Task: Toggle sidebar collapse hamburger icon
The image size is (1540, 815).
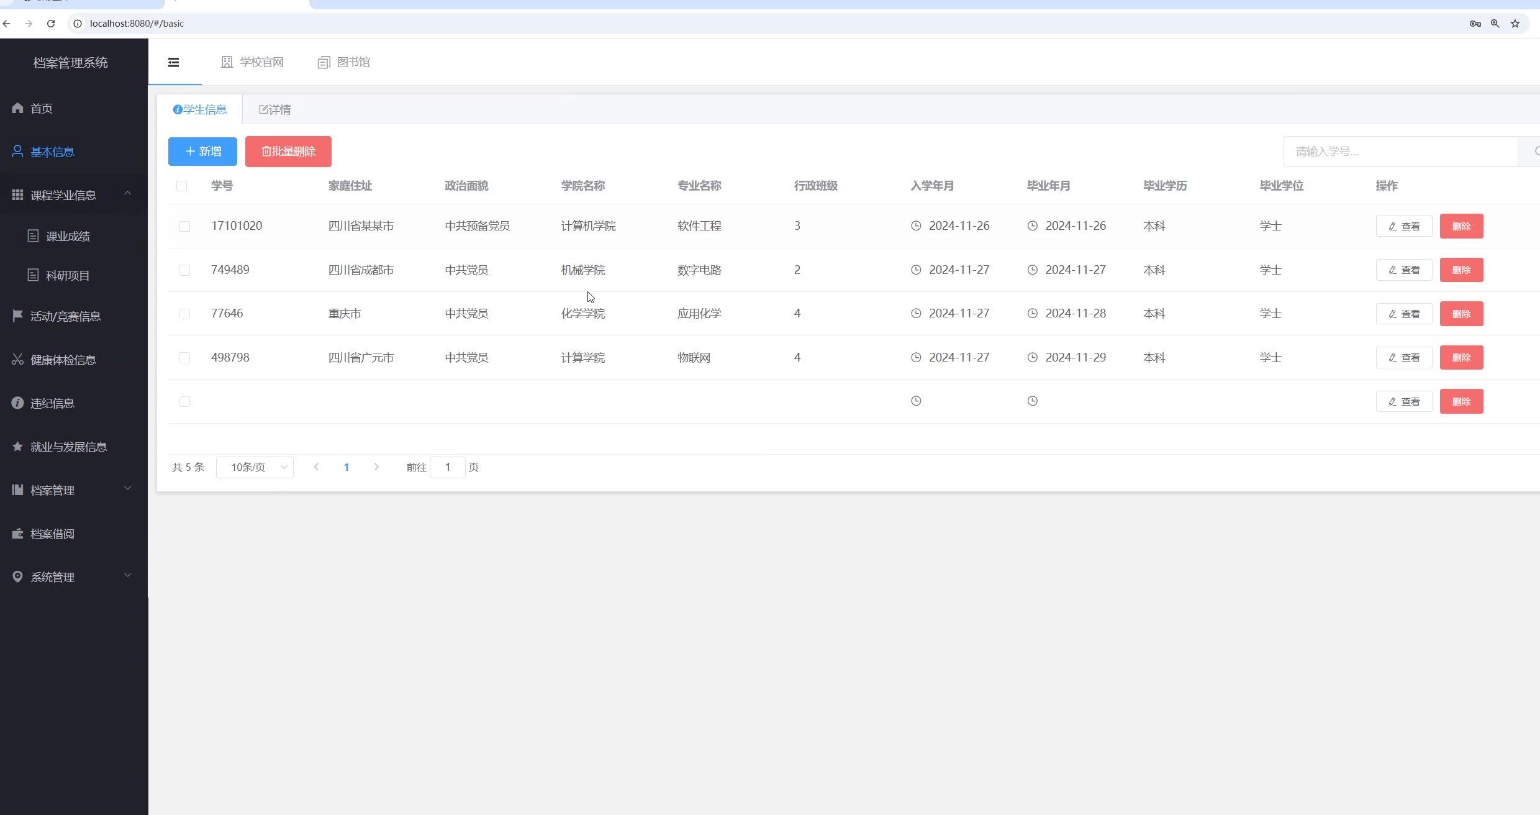Action: point(174,62)
